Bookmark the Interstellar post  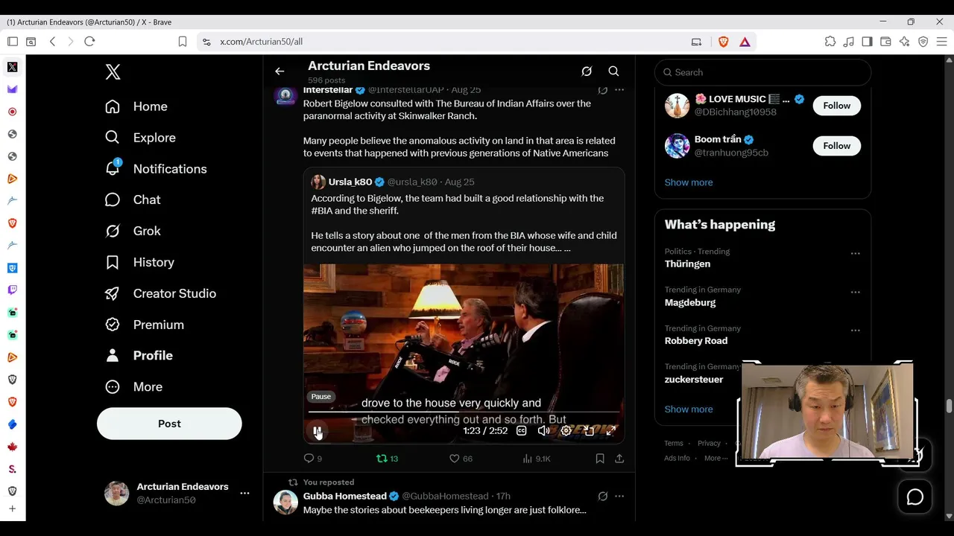600,459
